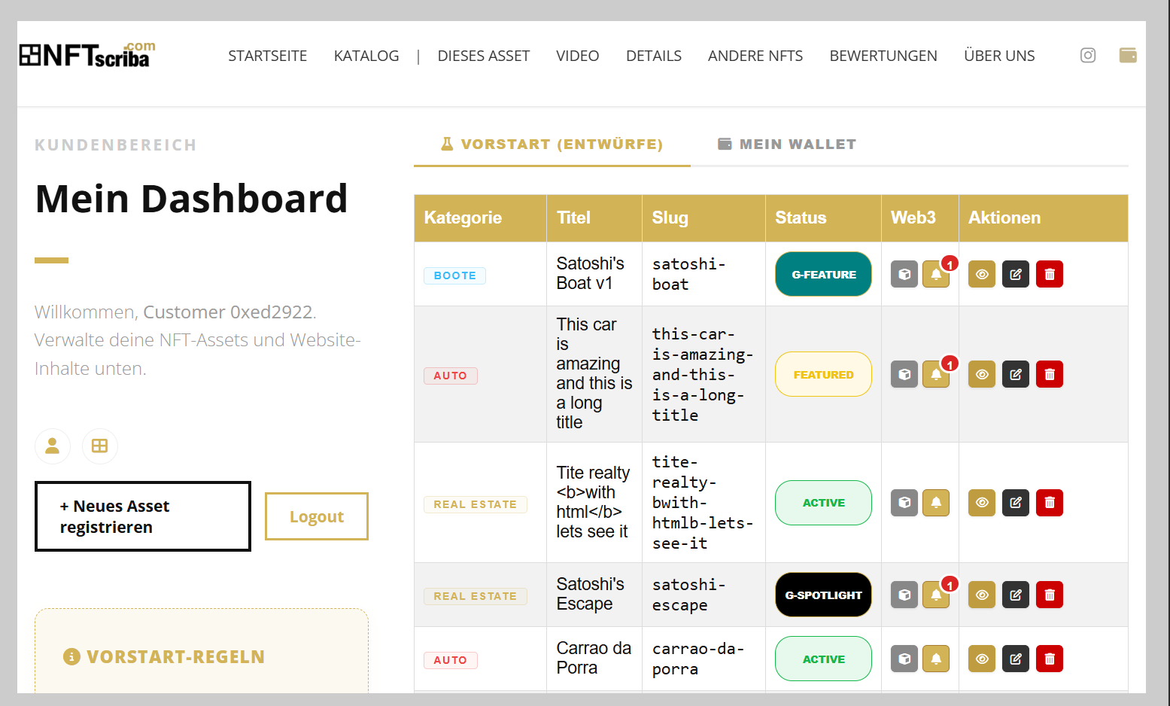Click the bell icon for Tite realty row
1170x706 pixels.
pyautogui.click(x=936, y=502)
